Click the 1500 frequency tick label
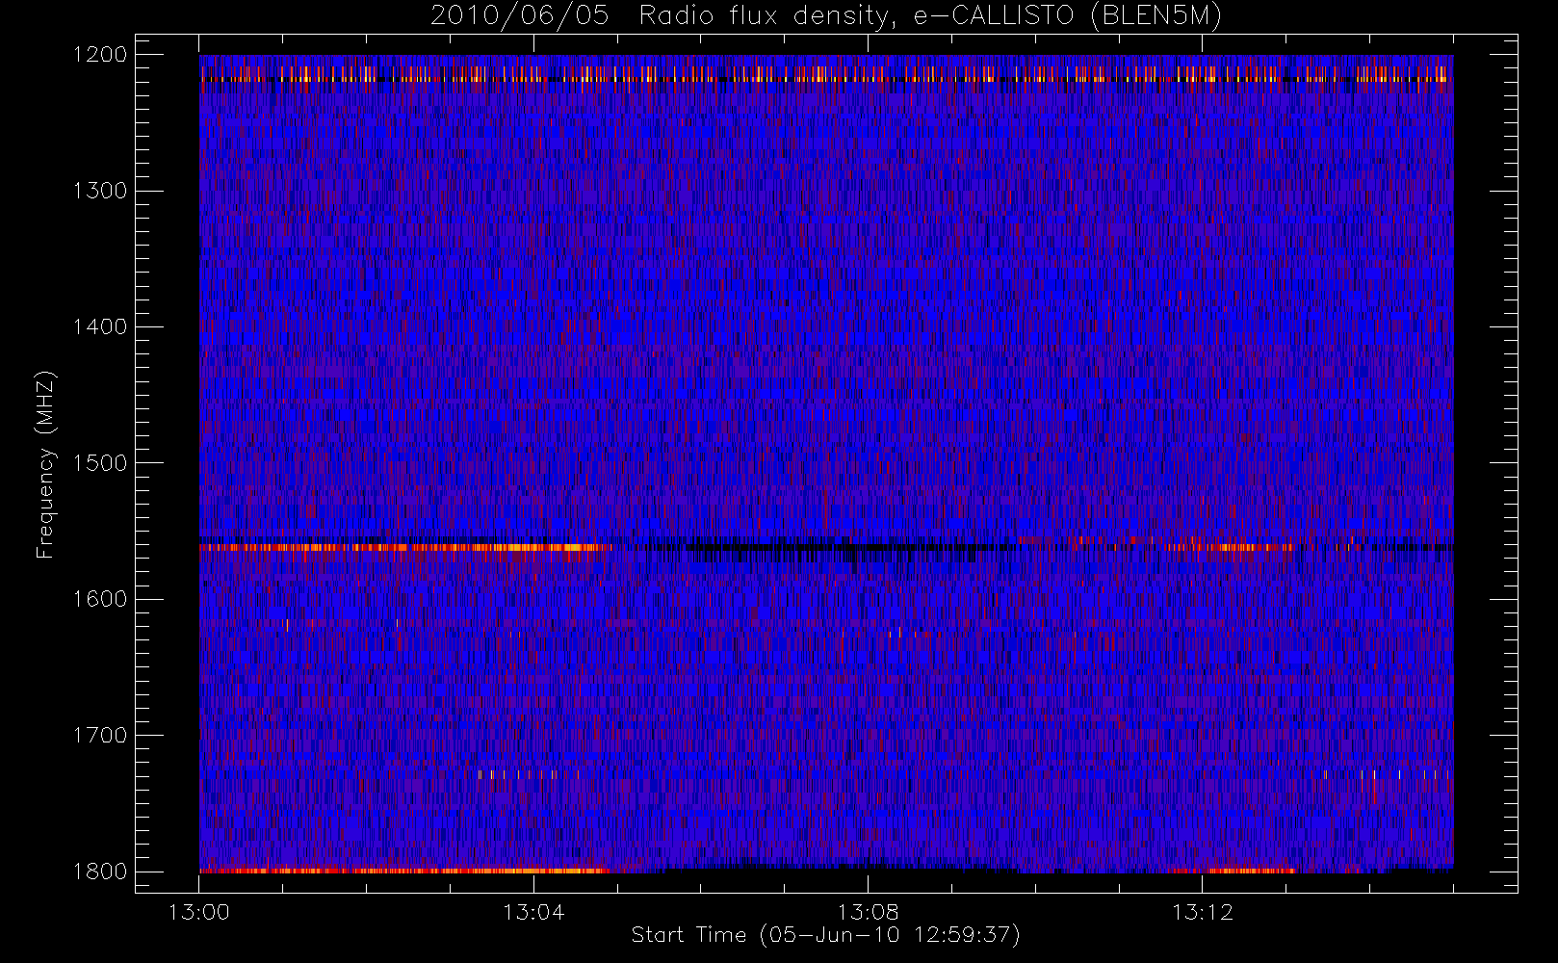The image size is (1558, 963). click(x=100, y=463)
